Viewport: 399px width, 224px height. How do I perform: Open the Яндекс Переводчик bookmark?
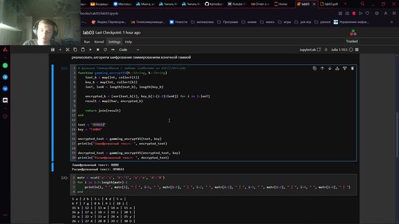[x=109, y=22]
